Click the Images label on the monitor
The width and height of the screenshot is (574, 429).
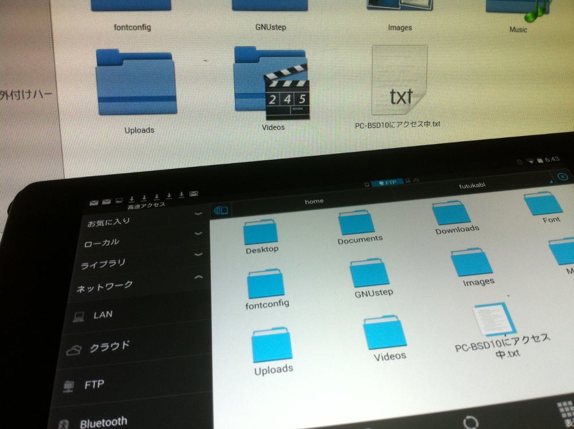point(400,28)
